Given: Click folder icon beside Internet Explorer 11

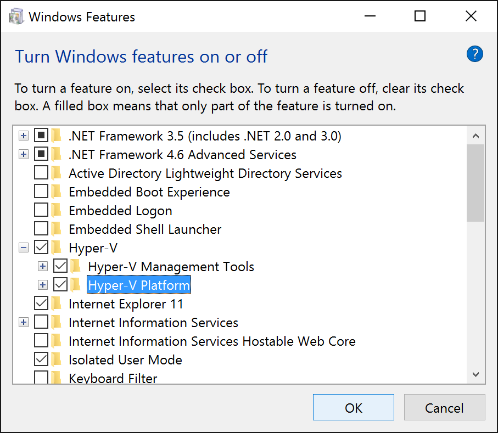Looking at the screenshot, I should 56,303.
